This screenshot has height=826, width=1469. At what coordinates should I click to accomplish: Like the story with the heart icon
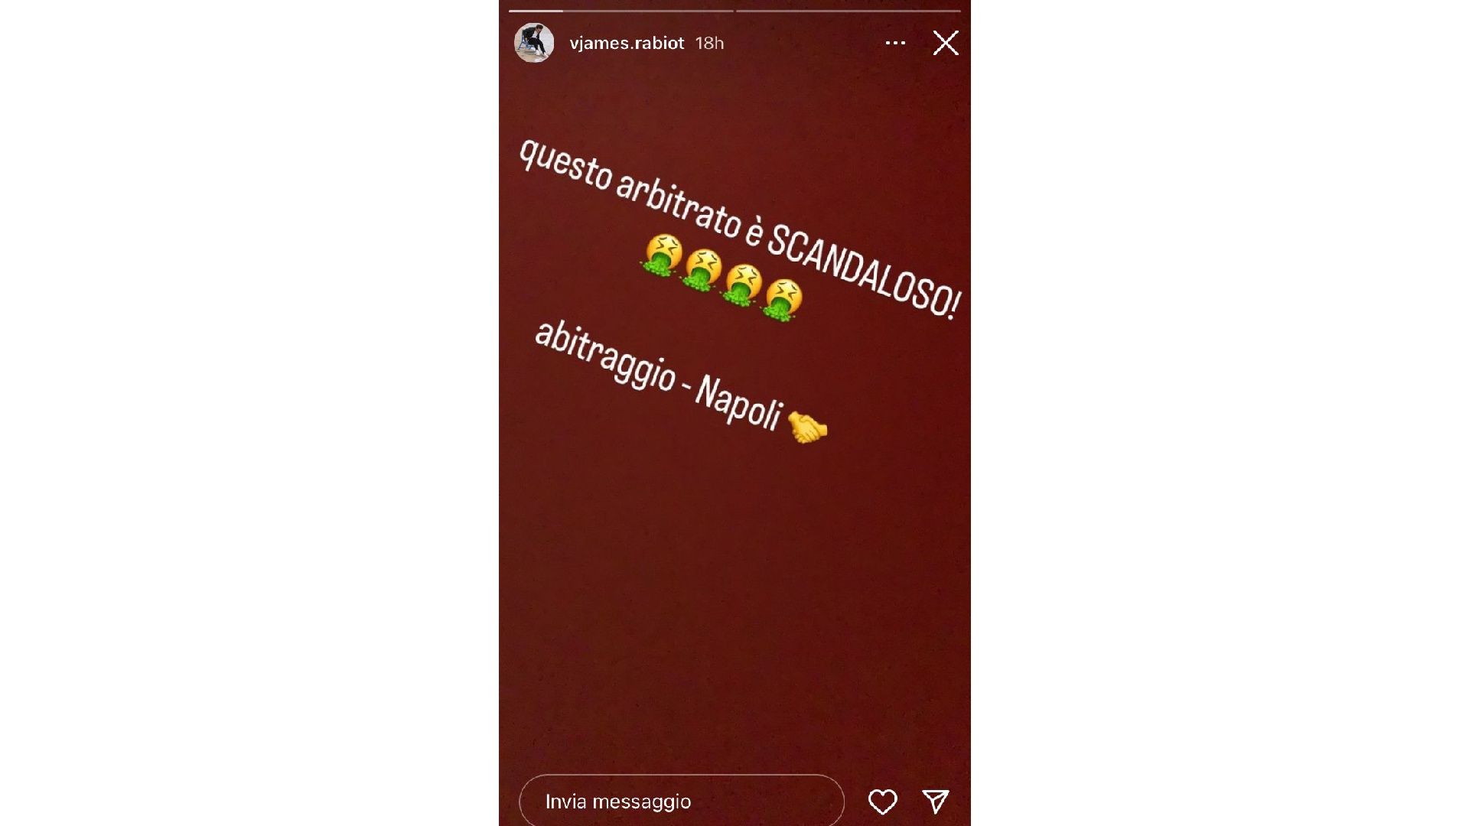(x=882, y=802)
